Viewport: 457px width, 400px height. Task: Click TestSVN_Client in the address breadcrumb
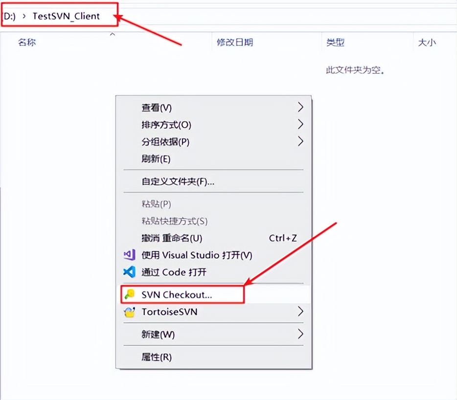[x=66, y=16]
